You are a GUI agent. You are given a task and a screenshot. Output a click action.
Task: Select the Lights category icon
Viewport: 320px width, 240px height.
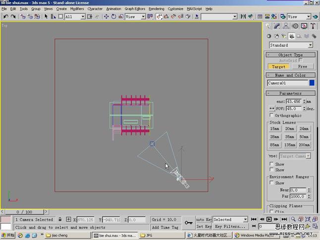point(284,36)
